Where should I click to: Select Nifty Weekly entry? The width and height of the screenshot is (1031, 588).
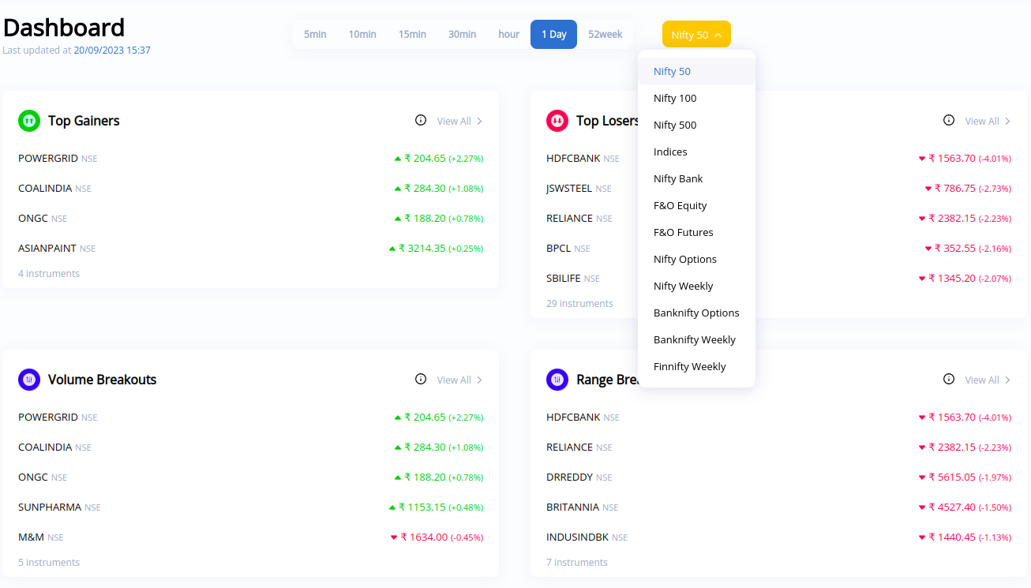(696, 286)
